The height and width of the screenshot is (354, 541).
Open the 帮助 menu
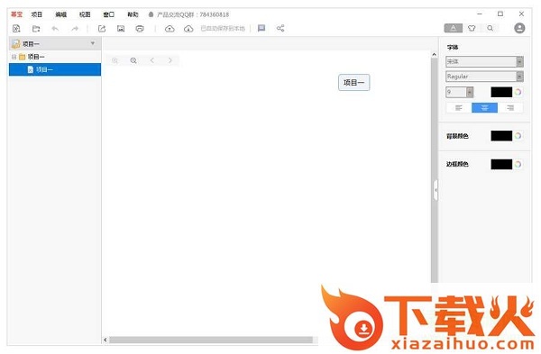tap(133, 14)
